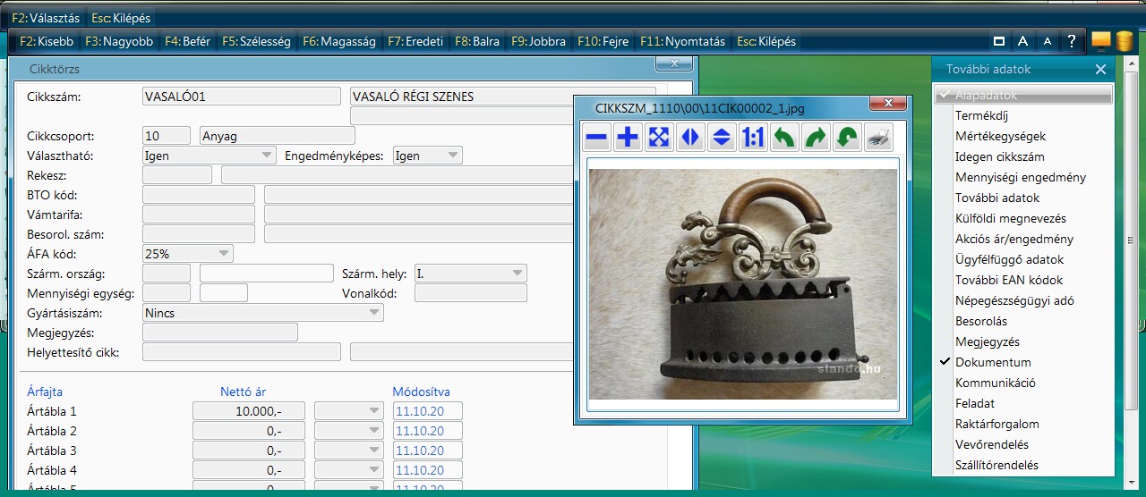The width and height of the screenshot is (1146, 497).
Task: Click the window rectangle icon in toolbar
Action: coord(999,41)
